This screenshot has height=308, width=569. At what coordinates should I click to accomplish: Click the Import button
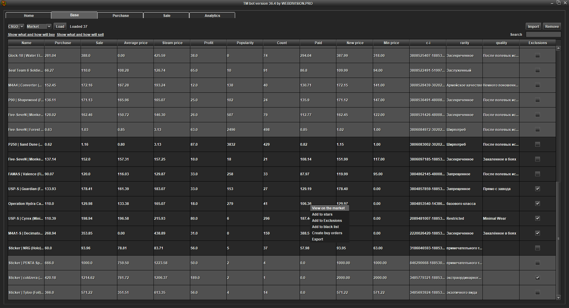click(x=533, y=27)
